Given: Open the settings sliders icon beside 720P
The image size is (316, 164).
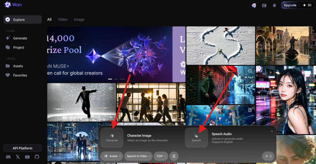Looking at the screenshot, I should [x=174, y=156].
